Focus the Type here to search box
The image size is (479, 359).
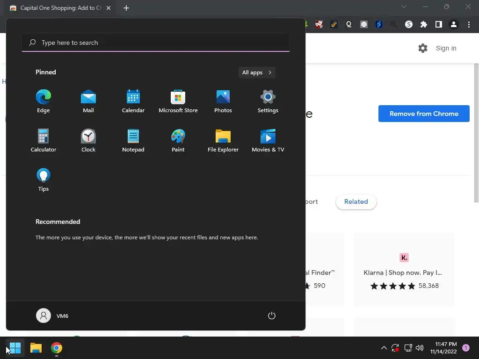pos(156,43)
